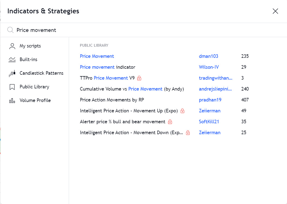This screenshot has width=287, height=204.
Task: Click the magnifying glass search icon
Action: click(10, 30)
